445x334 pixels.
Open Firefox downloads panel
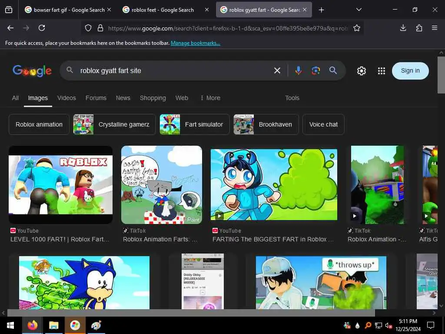403,28
